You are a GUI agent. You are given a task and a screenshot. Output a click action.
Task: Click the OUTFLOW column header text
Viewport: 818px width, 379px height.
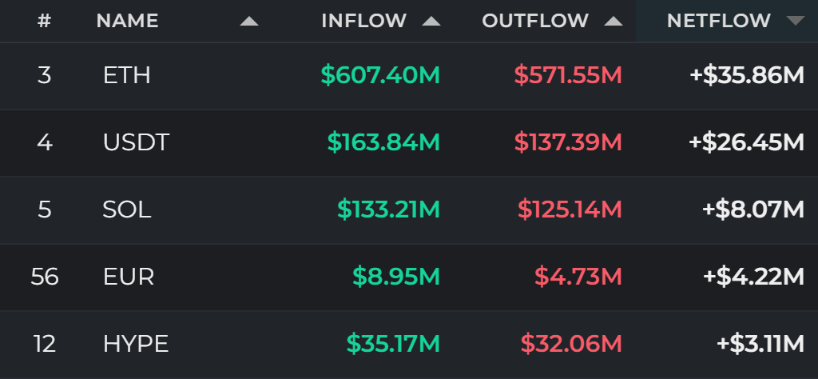tap(535, 21)
